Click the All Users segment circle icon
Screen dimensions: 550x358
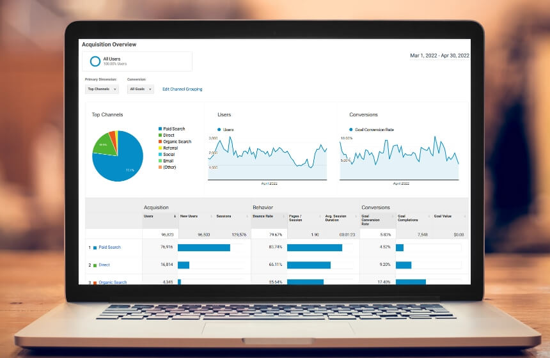coord(95,61)
